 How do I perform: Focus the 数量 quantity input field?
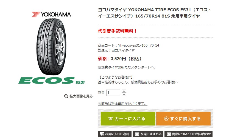pos(113,93)
